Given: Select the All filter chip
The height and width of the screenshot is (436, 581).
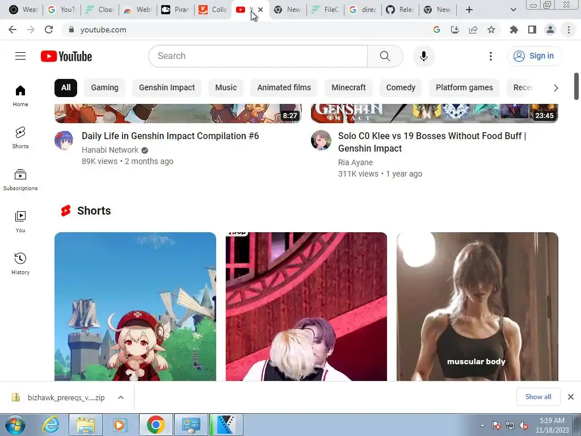Looking at the screenshot, I should (x=66, y=88).
